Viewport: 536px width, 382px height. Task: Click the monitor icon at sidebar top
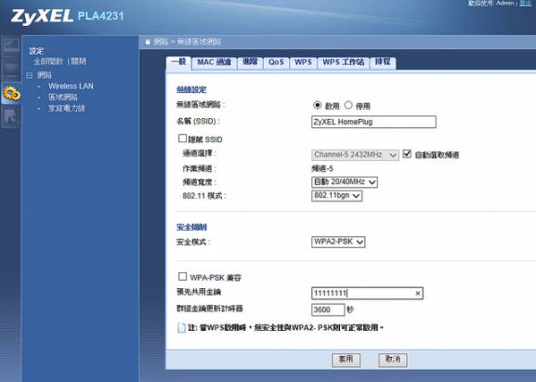(x=11, y=46)
